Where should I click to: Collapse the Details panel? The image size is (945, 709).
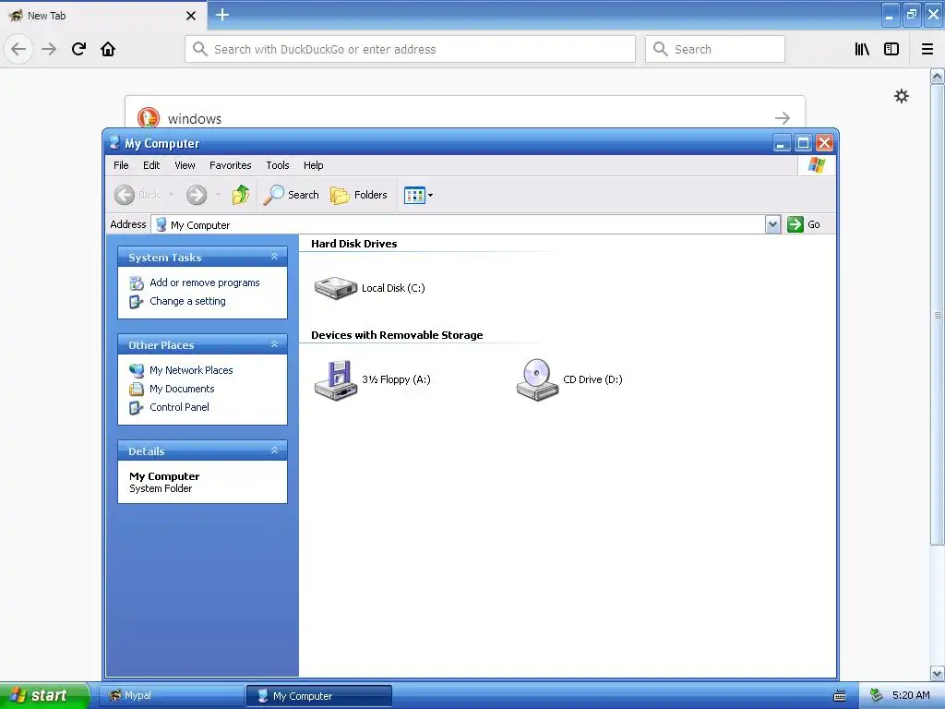pyautogui.click(x=274, y=451)
